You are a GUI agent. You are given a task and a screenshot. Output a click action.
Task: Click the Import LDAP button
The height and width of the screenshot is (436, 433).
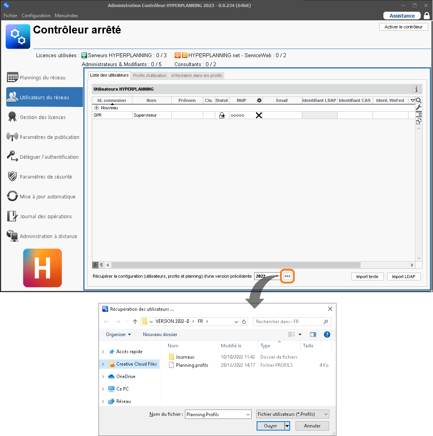point(404,277)
